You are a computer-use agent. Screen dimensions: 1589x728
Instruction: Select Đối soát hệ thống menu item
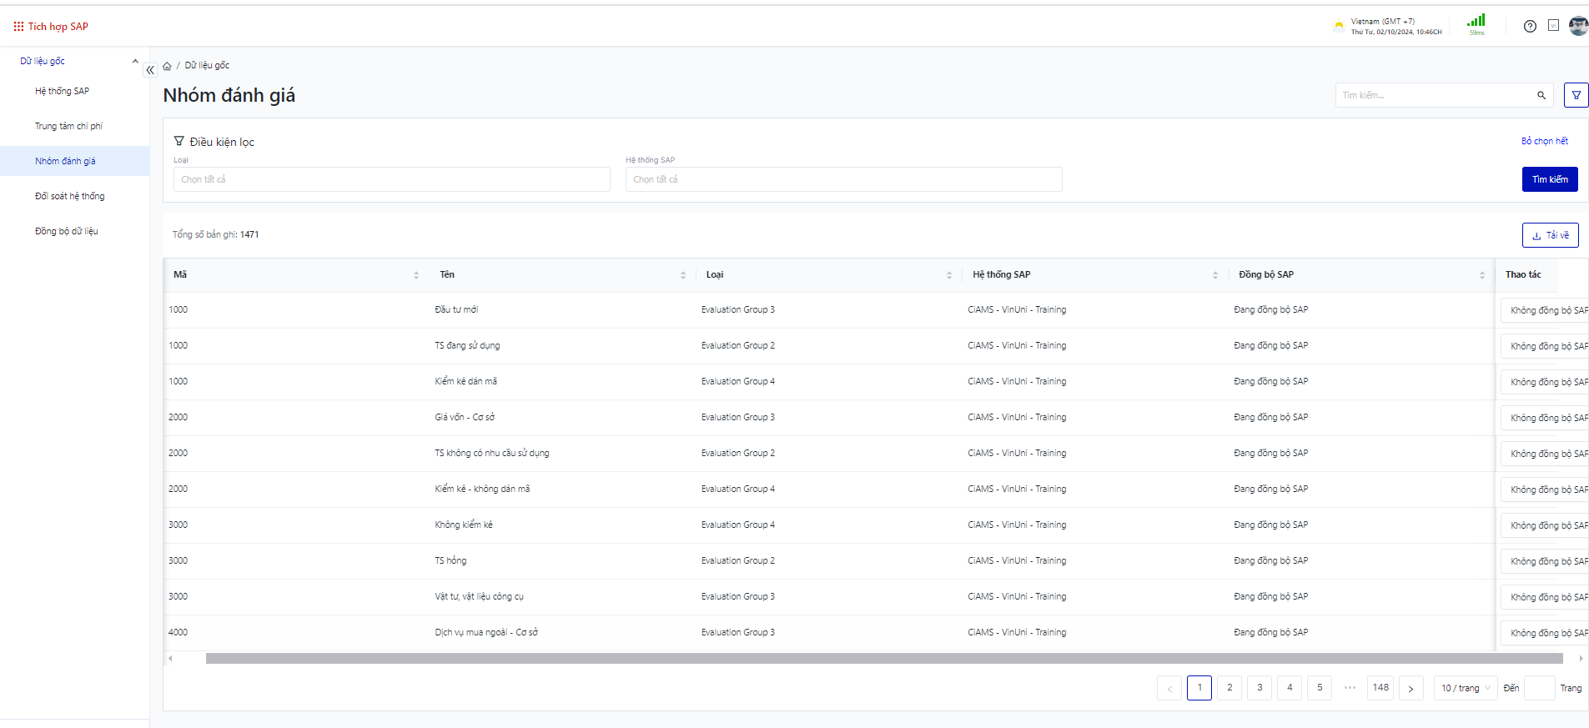pos(70,197)
